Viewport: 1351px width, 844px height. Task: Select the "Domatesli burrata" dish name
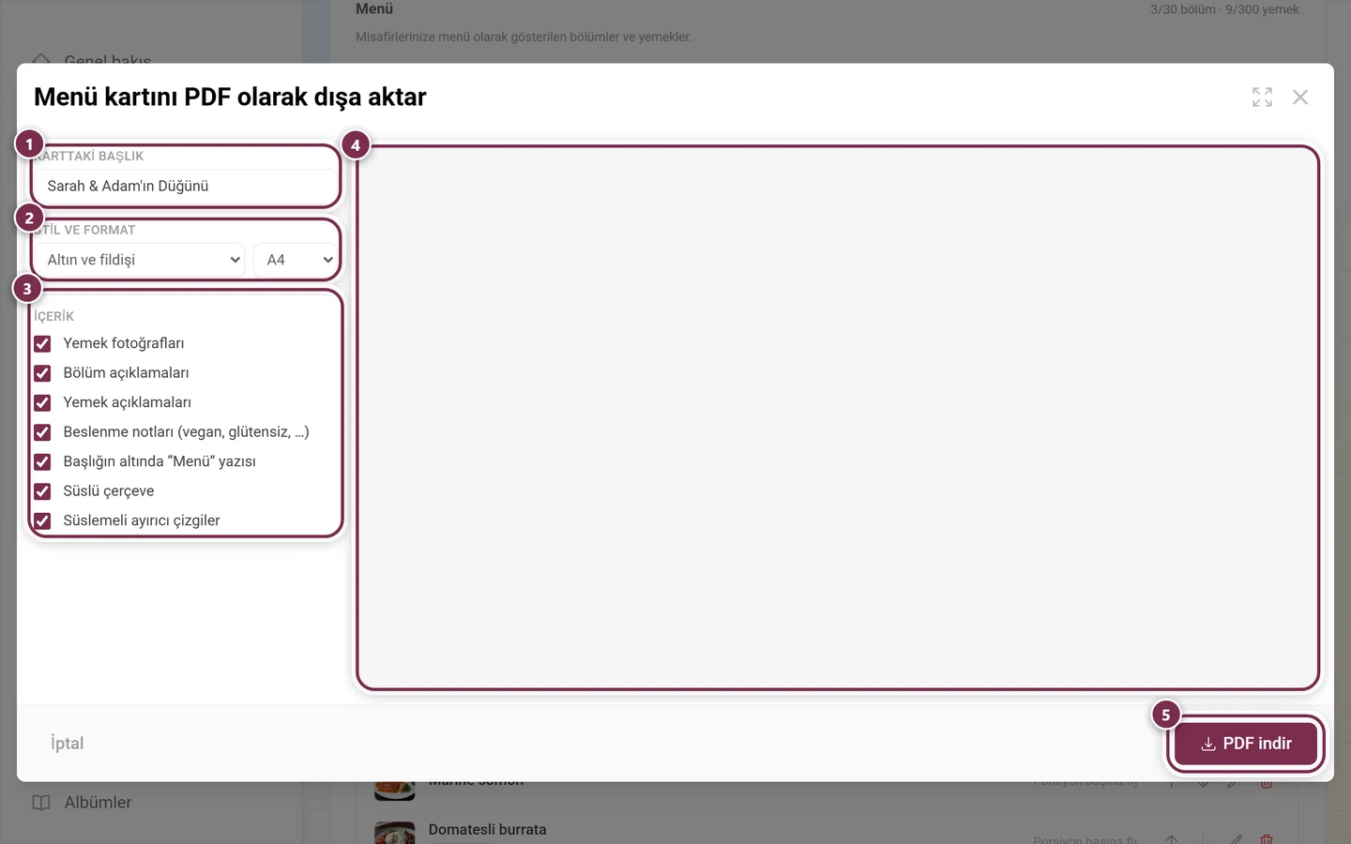coord(487,830)
